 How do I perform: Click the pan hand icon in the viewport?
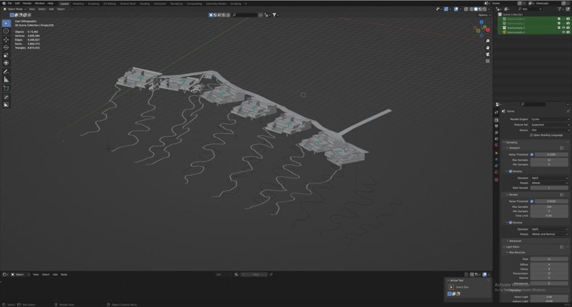[488, 48]
